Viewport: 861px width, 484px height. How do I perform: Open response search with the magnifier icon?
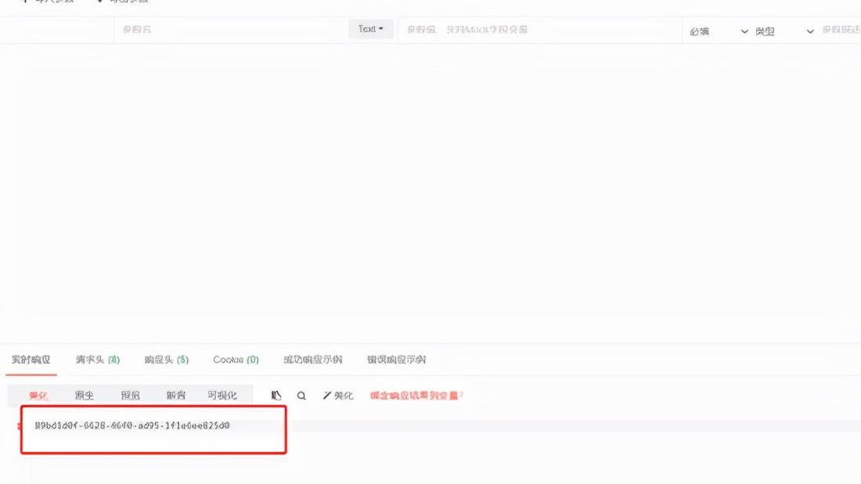[x=301, y=396]
